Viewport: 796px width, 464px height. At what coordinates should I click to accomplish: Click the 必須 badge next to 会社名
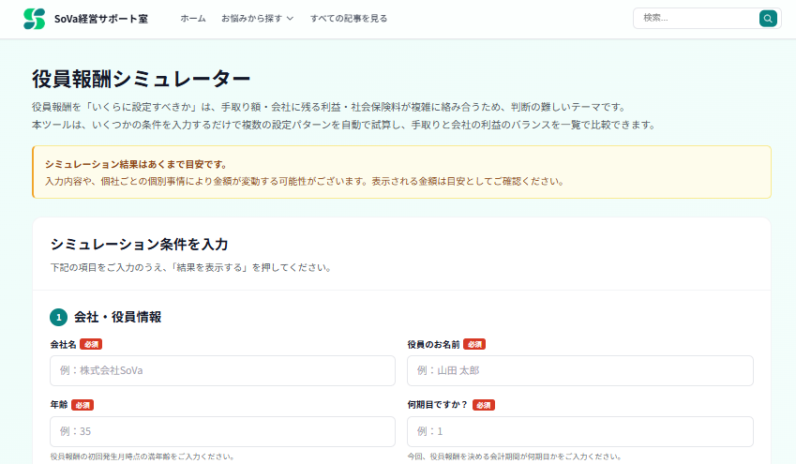point(91,344)
